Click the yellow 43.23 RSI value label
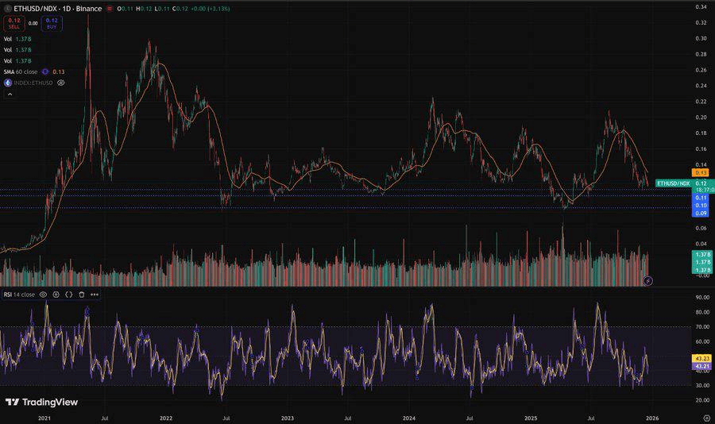The width and height of the screenshot is (715, 424). coord(702,359)
